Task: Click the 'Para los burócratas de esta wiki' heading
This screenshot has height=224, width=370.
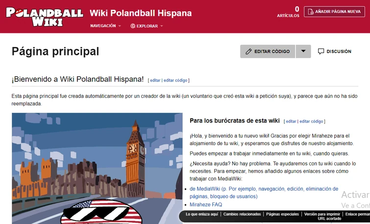Action: pyautogui.click(x=235, y=121)
